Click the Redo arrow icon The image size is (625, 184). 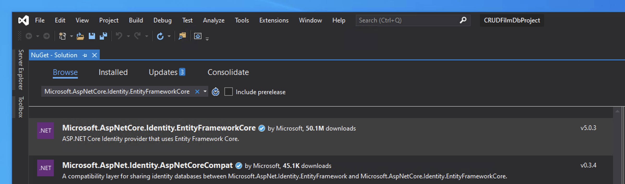(137, 36)
